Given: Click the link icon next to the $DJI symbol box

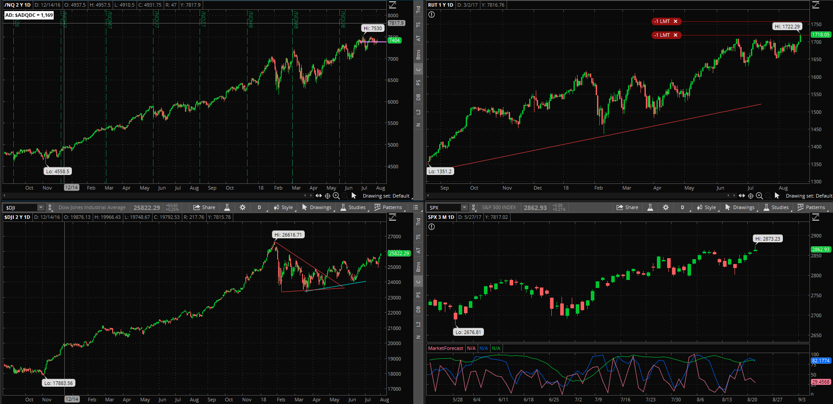Looking at the screenshot, I should [50, 207].
